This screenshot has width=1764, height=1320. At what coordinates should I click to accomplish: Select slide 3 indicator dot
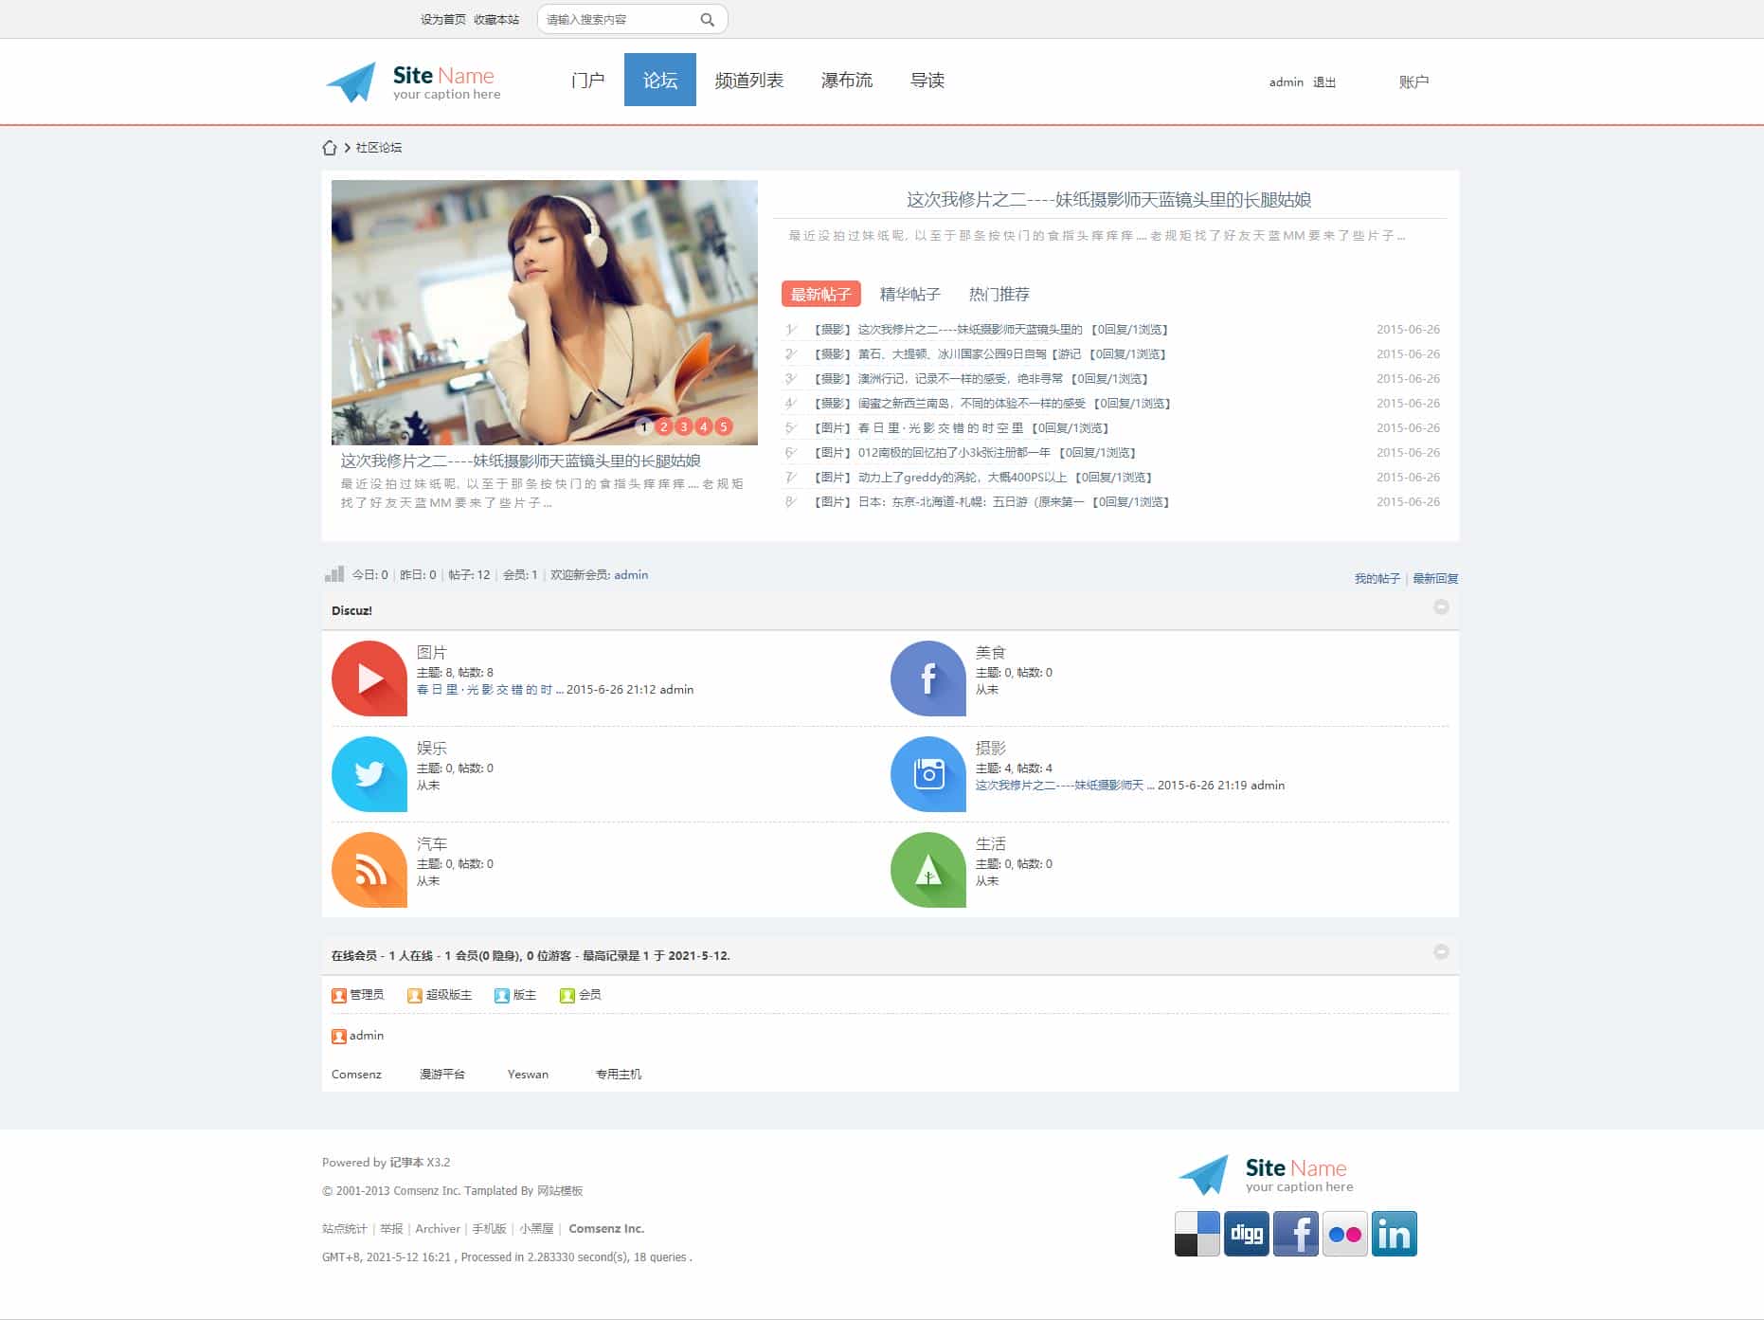tap(684, 426)
